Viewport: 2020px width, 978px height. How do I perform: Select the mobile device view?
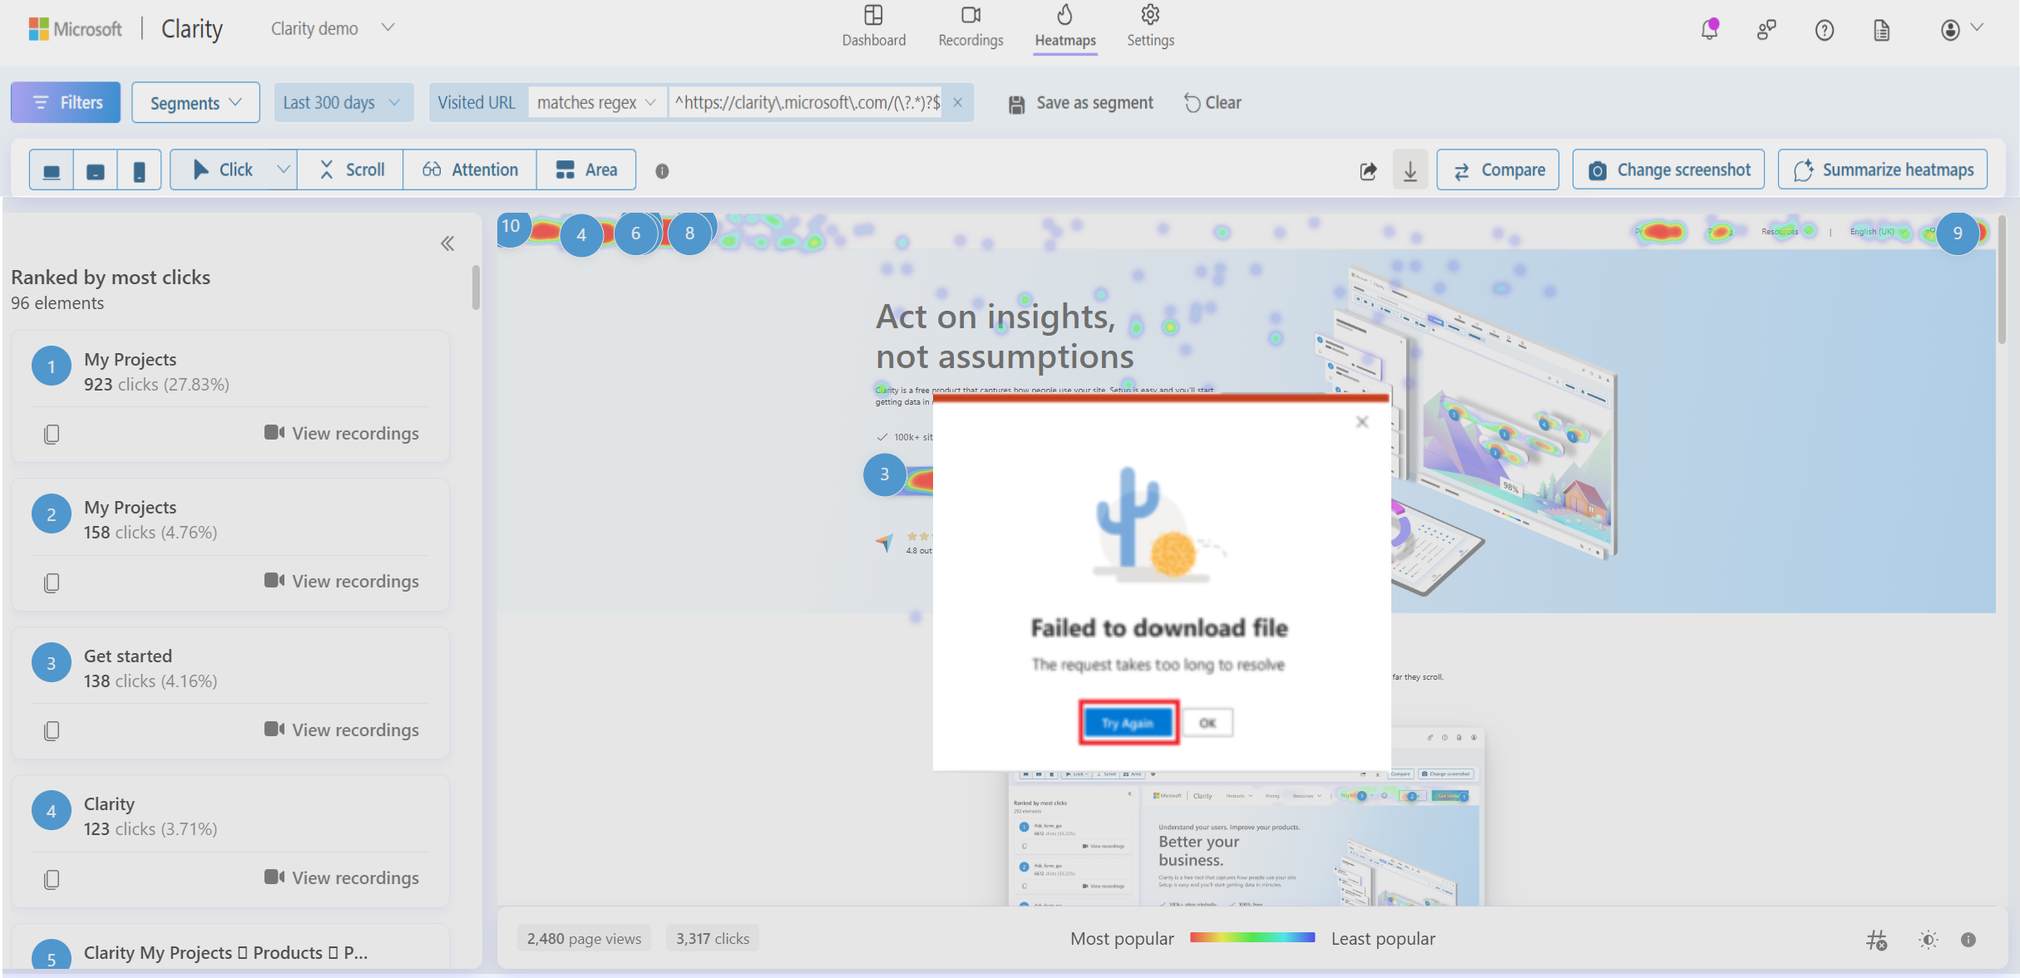tap(140, 170)
